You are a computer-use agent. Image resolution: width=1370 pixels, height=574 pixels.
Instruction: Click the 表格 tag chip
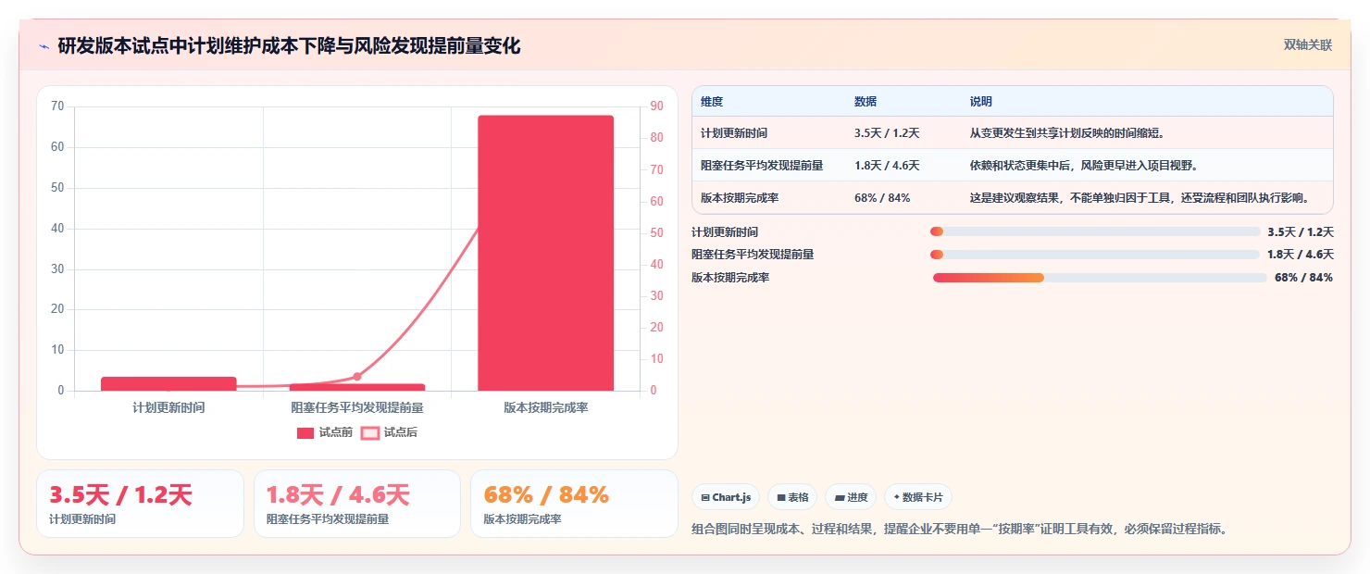click(x=792, y=497)
